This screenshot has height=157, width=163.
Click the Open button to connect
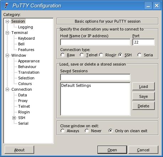(x=112, y=150)
